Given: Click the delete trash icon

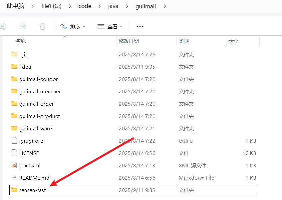Looking at the screenshot, I should pos(42,26).
